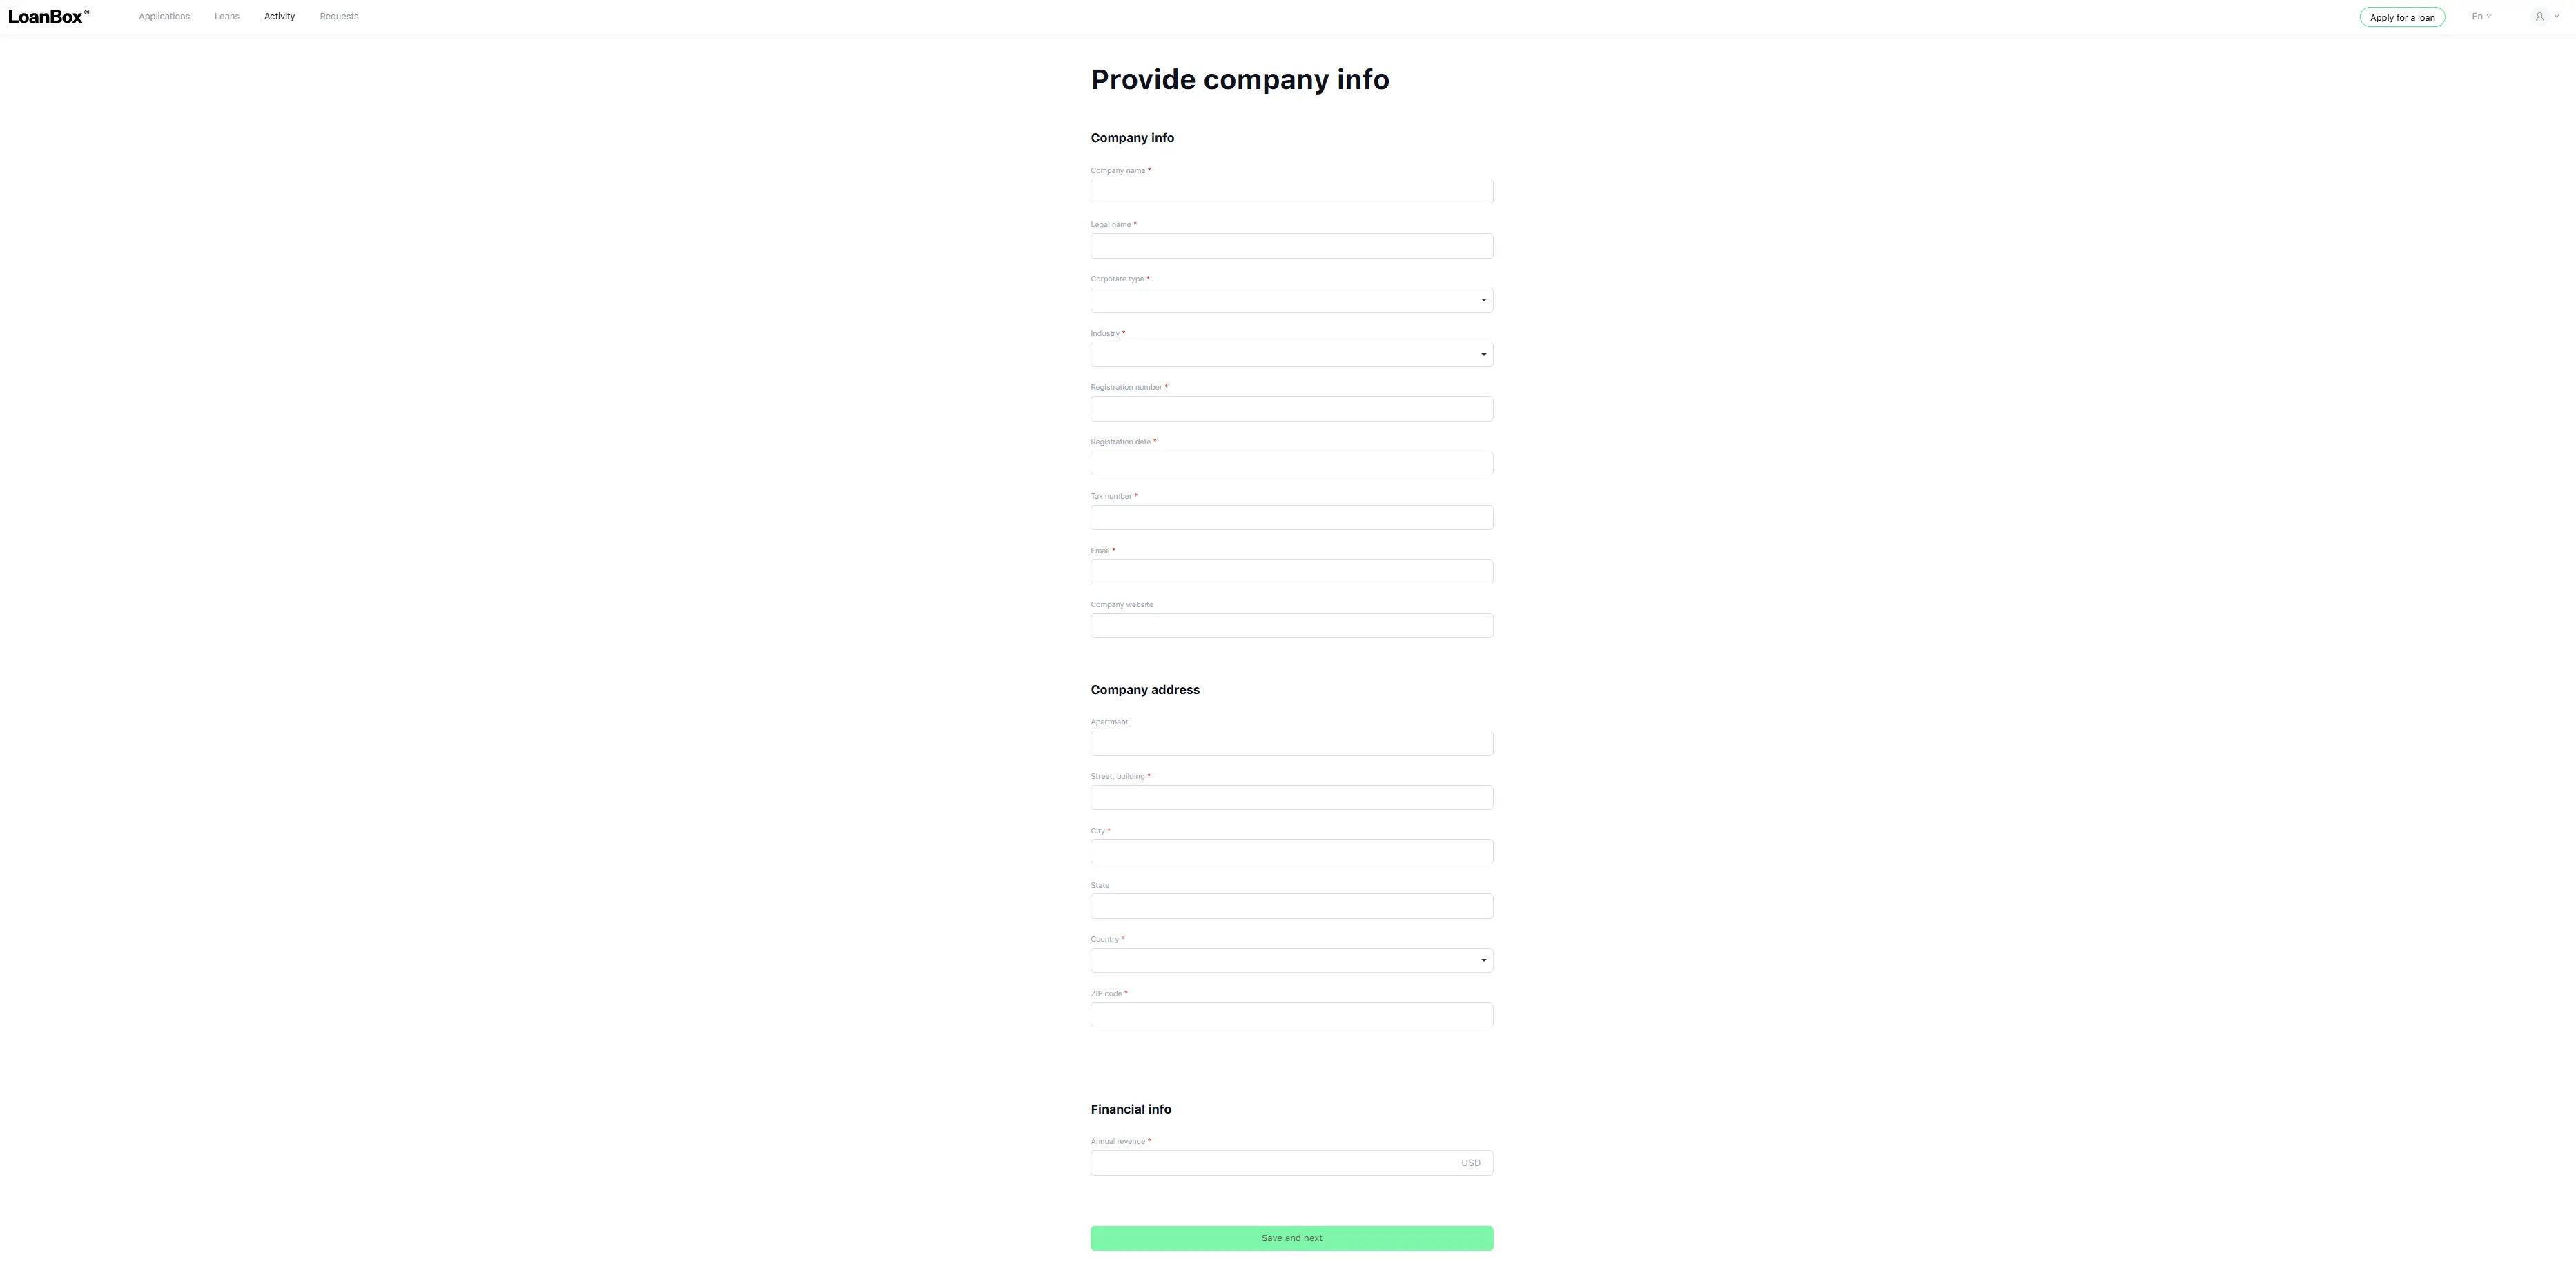Select the Legal name input

1291,246
